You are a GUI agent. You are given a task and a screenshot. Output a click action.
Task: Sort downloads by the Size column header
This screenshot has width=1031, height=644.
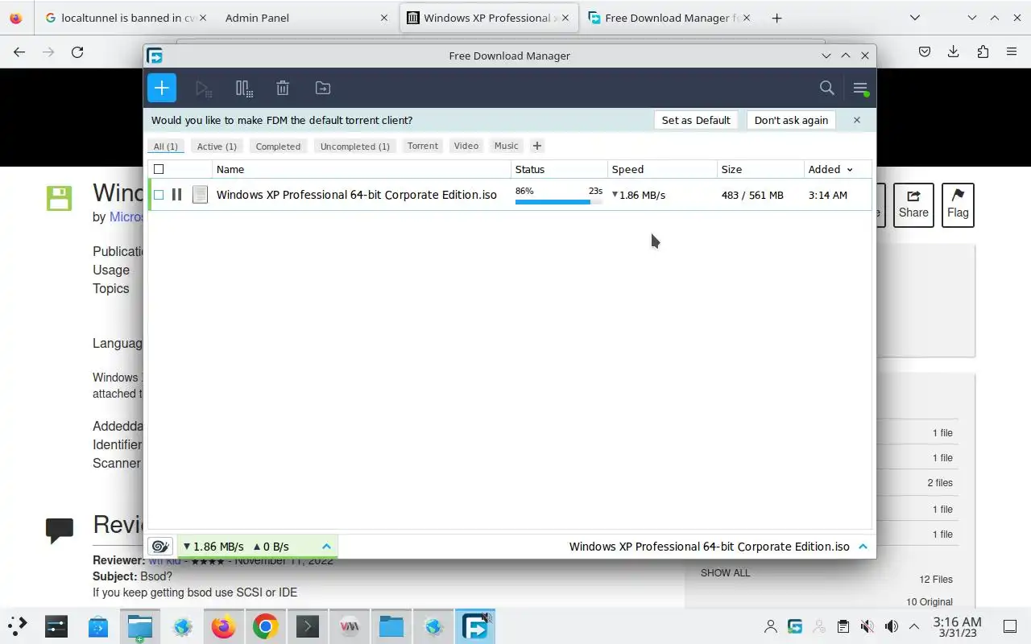760,169
